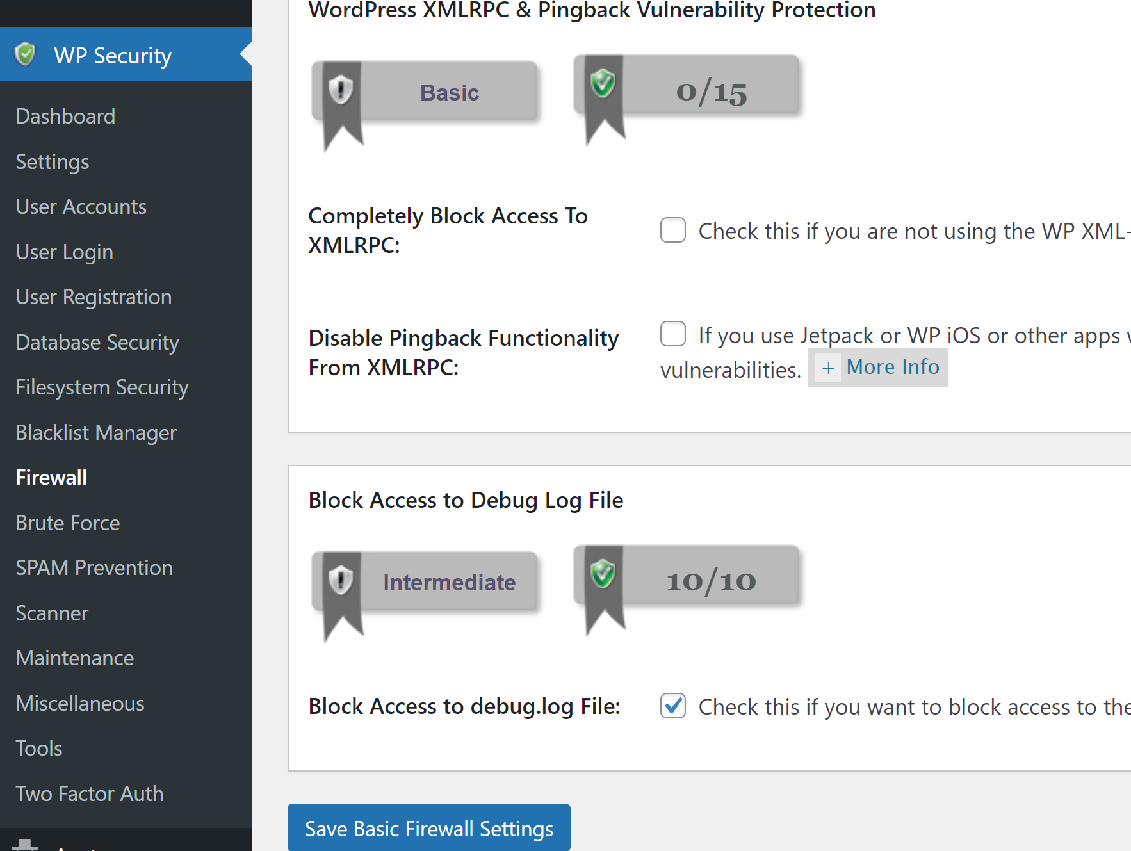The height and width of the screenshot is (851, 1131).
Task: Go to the Firewall menu item
Action: click(x=51, y=478)
